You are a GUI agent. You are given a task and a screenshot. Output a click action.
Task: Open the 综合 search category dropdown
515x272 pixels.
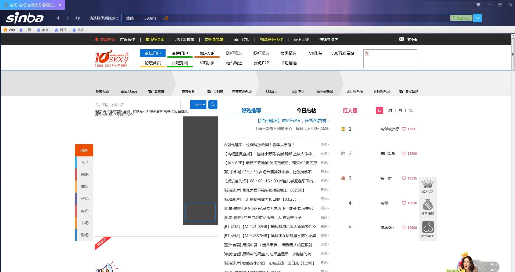pyautogui.click(x=198, y=105)
